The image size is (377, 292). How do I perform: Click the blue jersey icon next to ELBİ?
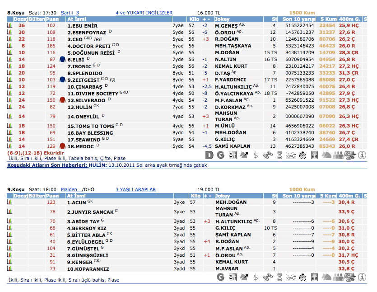point(63,59)
